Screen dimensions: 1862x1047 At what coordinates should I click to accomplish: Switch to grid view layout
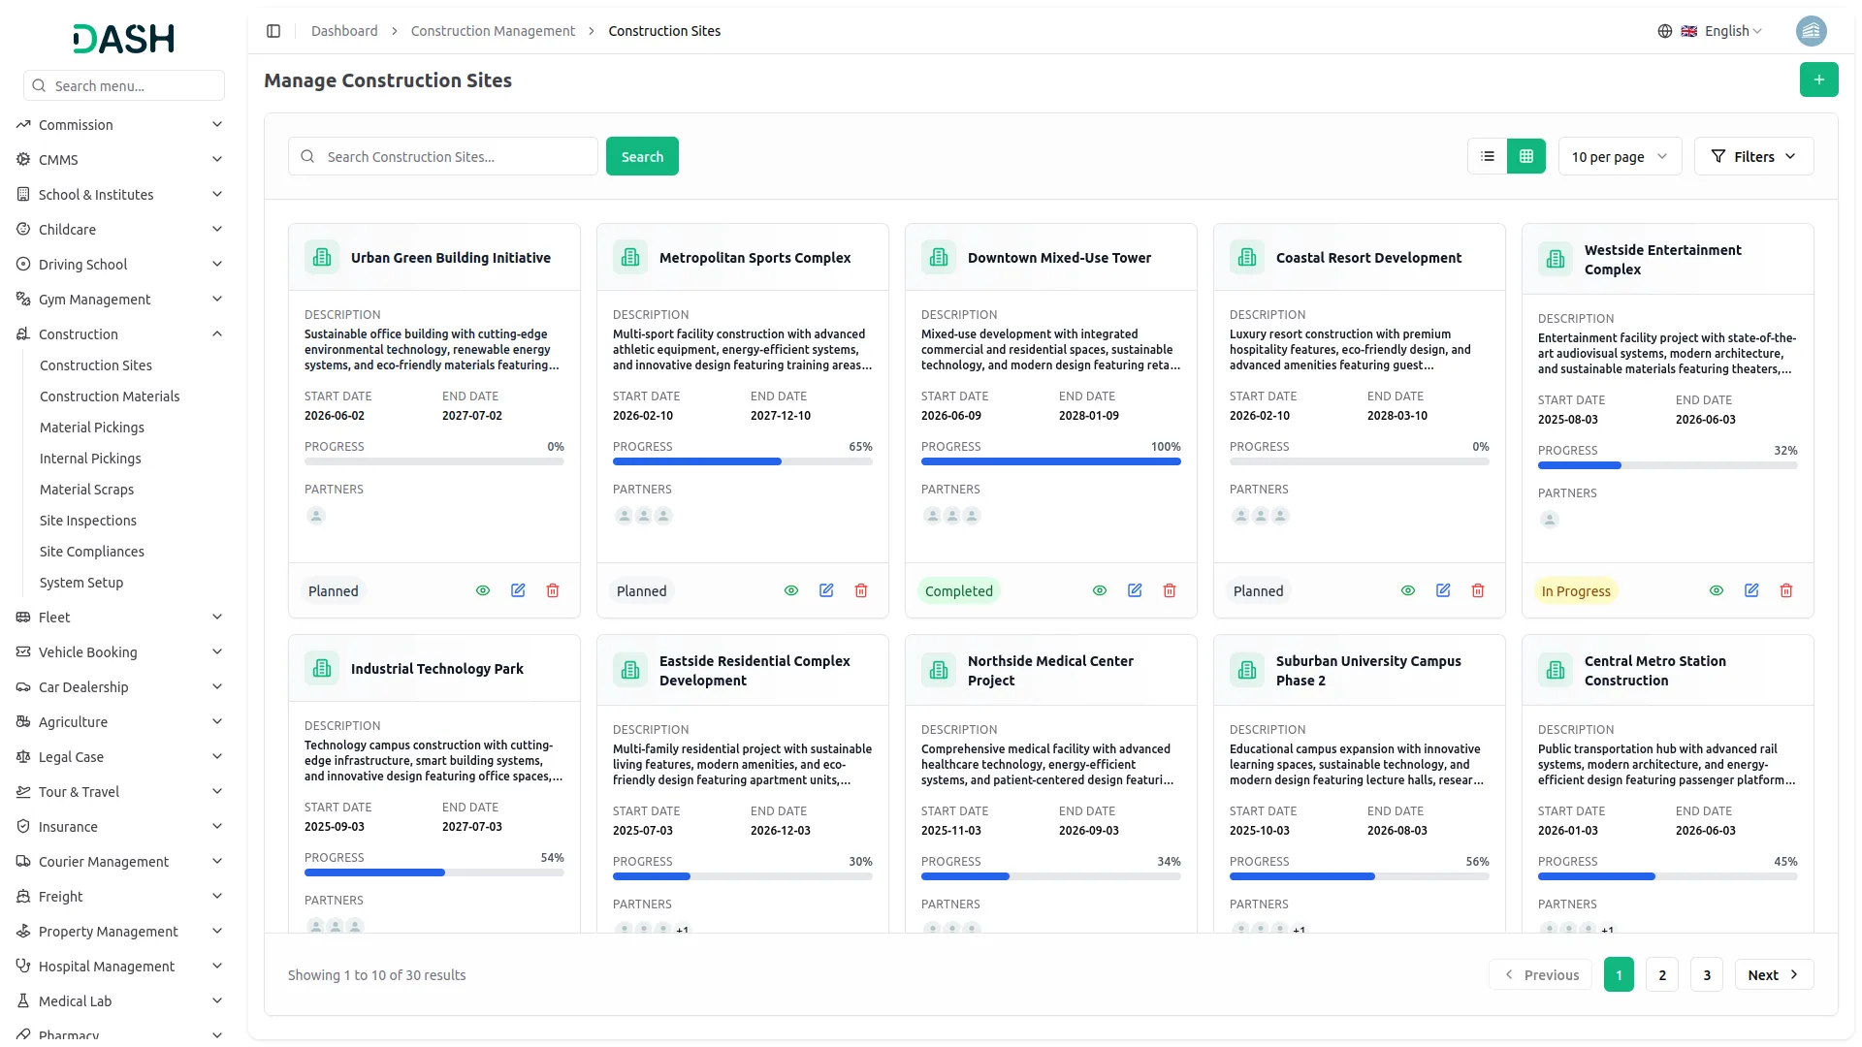1526,156
